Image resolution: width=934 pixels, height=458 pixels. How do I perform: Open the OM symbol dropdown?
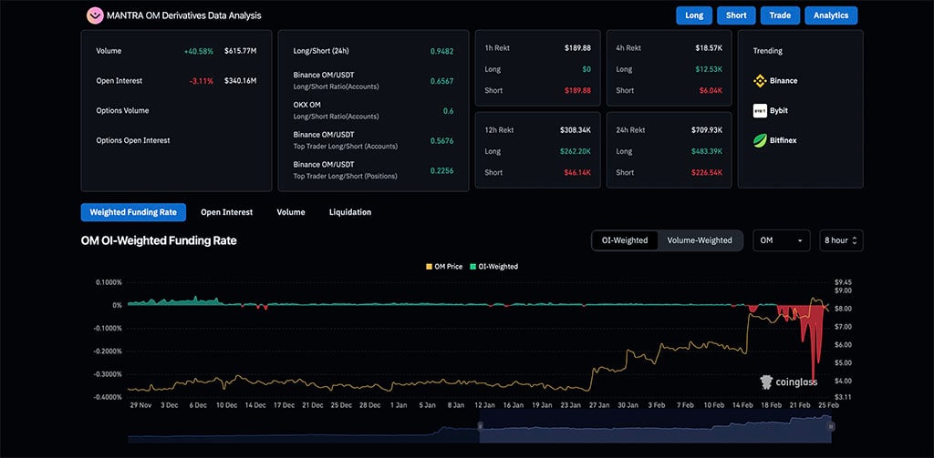pos(781,240)
